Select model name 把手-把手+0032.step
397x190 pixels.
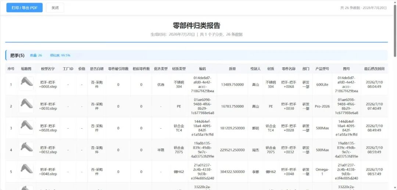[x=48, y=150]
